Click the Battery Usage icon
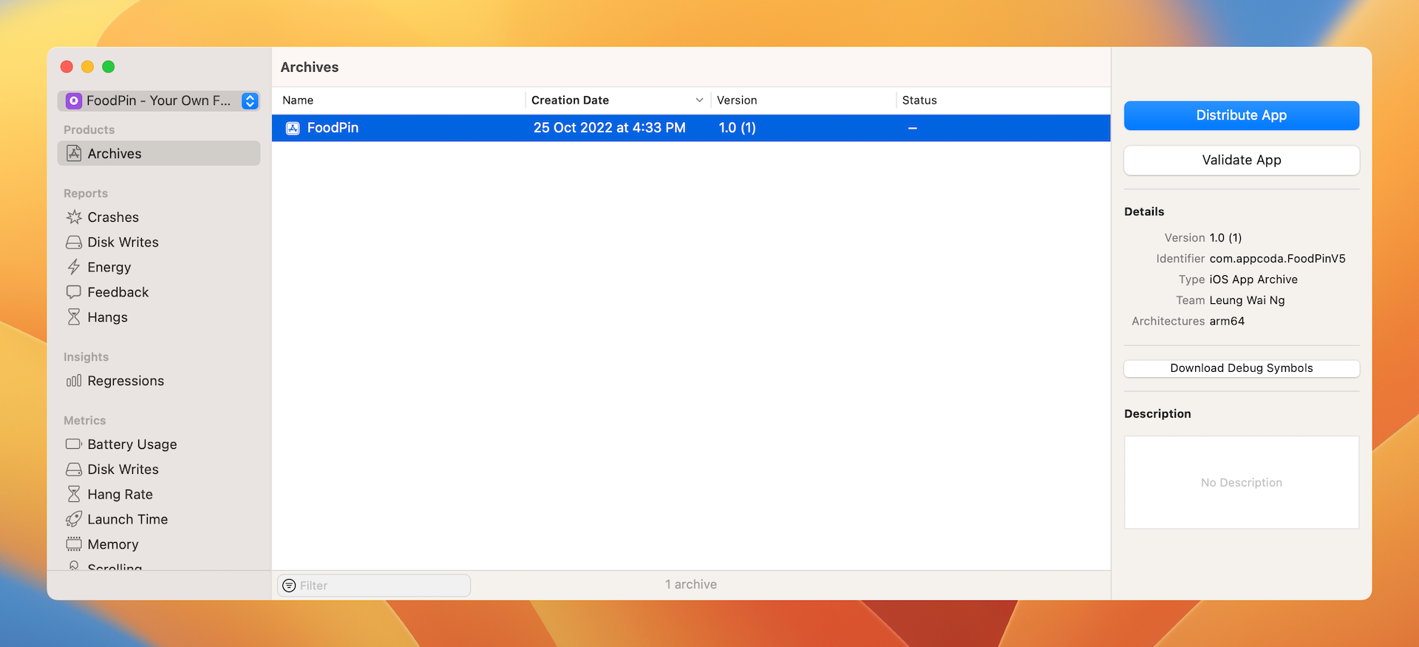 [x=74, y=444]
